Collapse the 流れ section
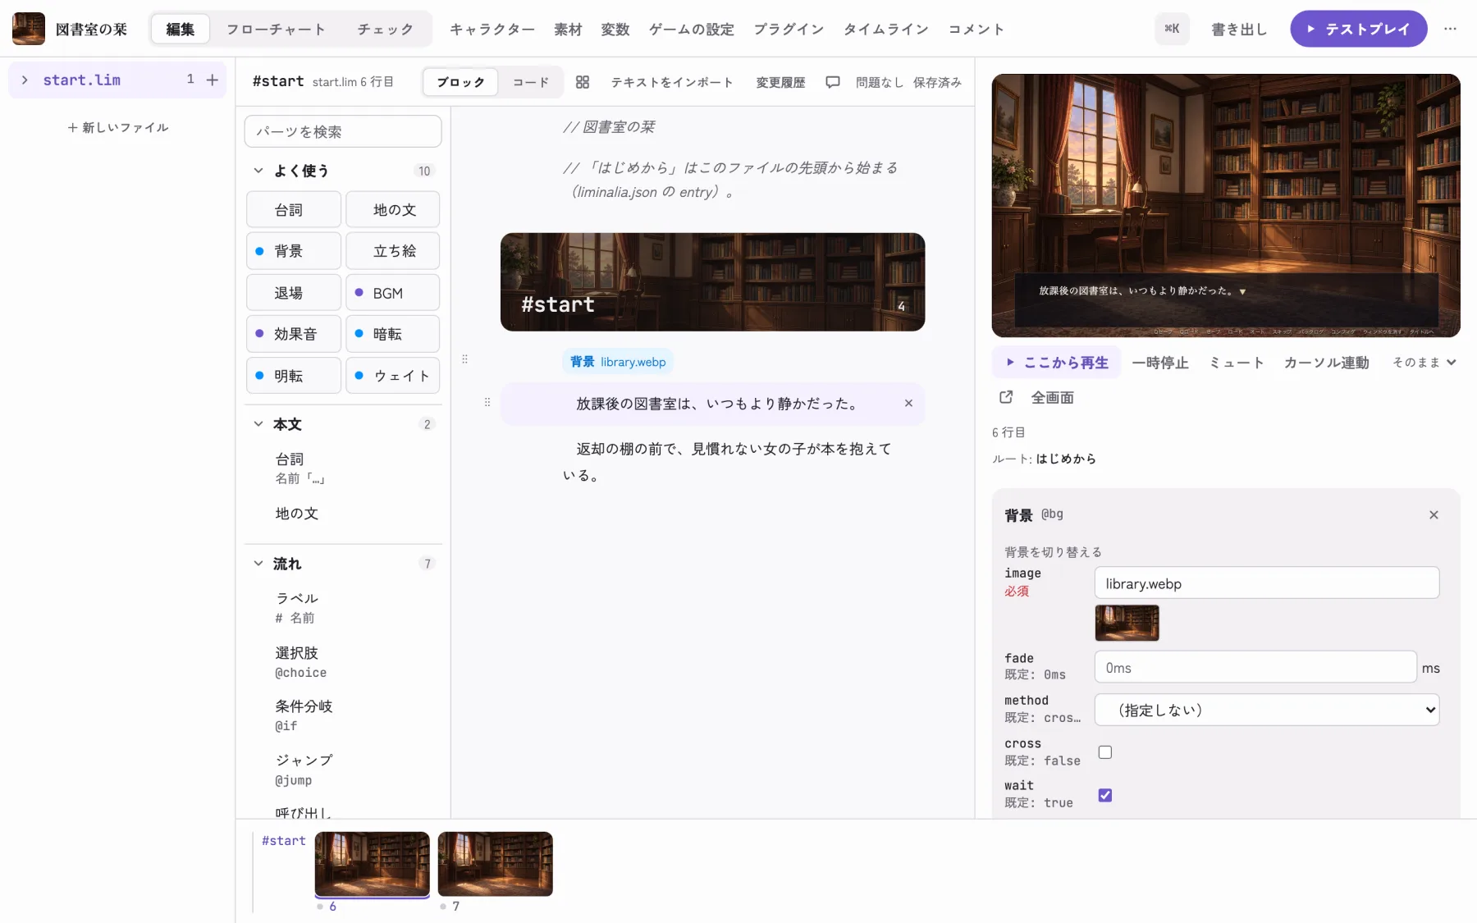The width and height of the screenshot is (1477, 923). (258, 564)
